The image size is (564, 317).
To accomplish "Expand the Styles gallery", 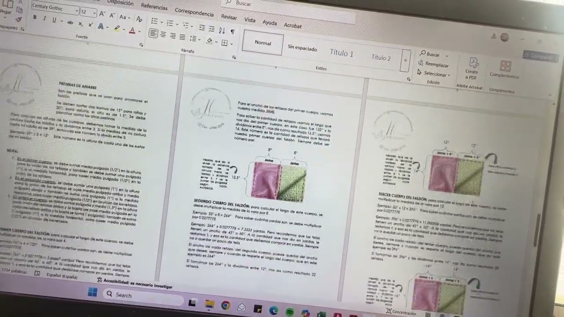I will click(405, 60).
